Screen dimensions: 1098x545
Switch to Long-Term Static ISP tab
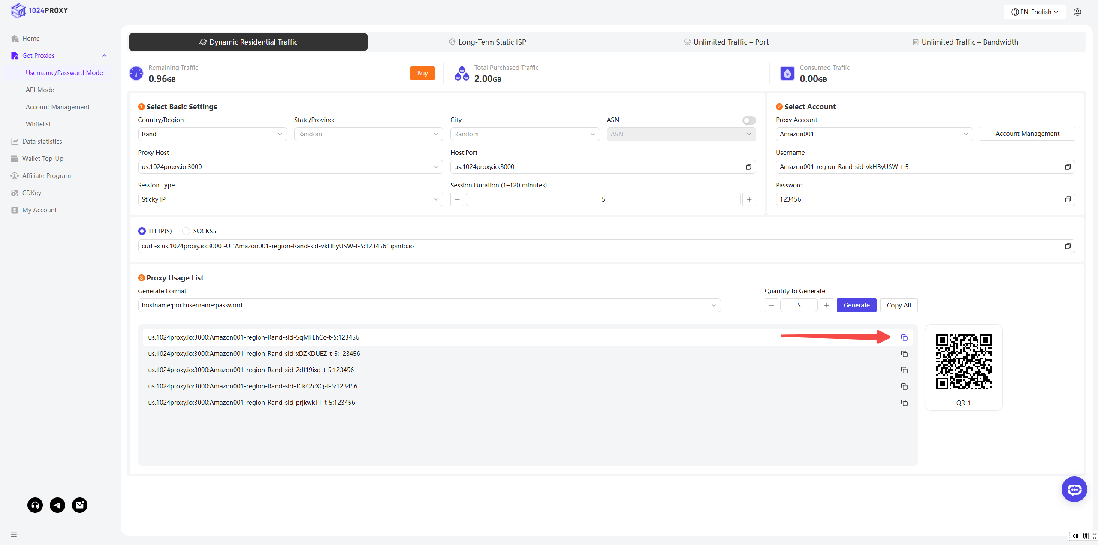click(487, 42)
